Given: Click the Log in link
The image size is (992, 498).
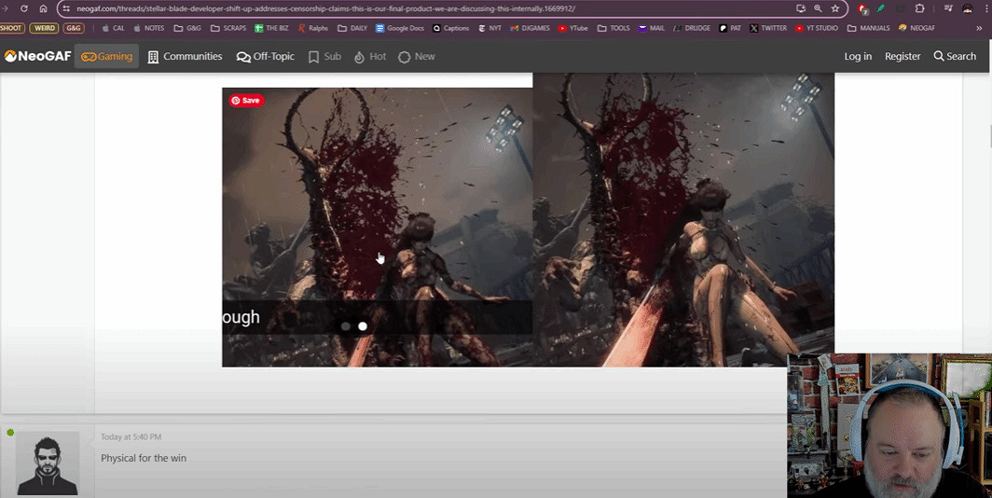Looking at the screenshot, I should point(858,57).
